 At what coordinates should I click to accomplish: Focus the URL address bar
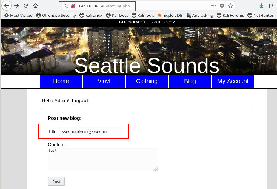click(148, 6)
